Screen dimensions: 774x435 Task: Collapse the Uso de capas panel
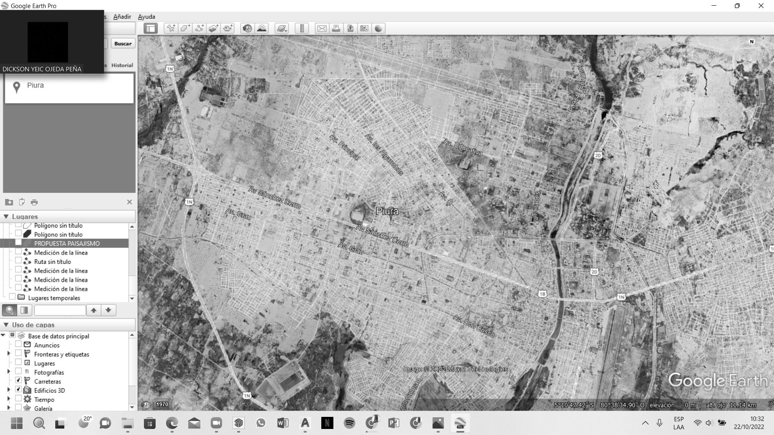click(6, 325)
